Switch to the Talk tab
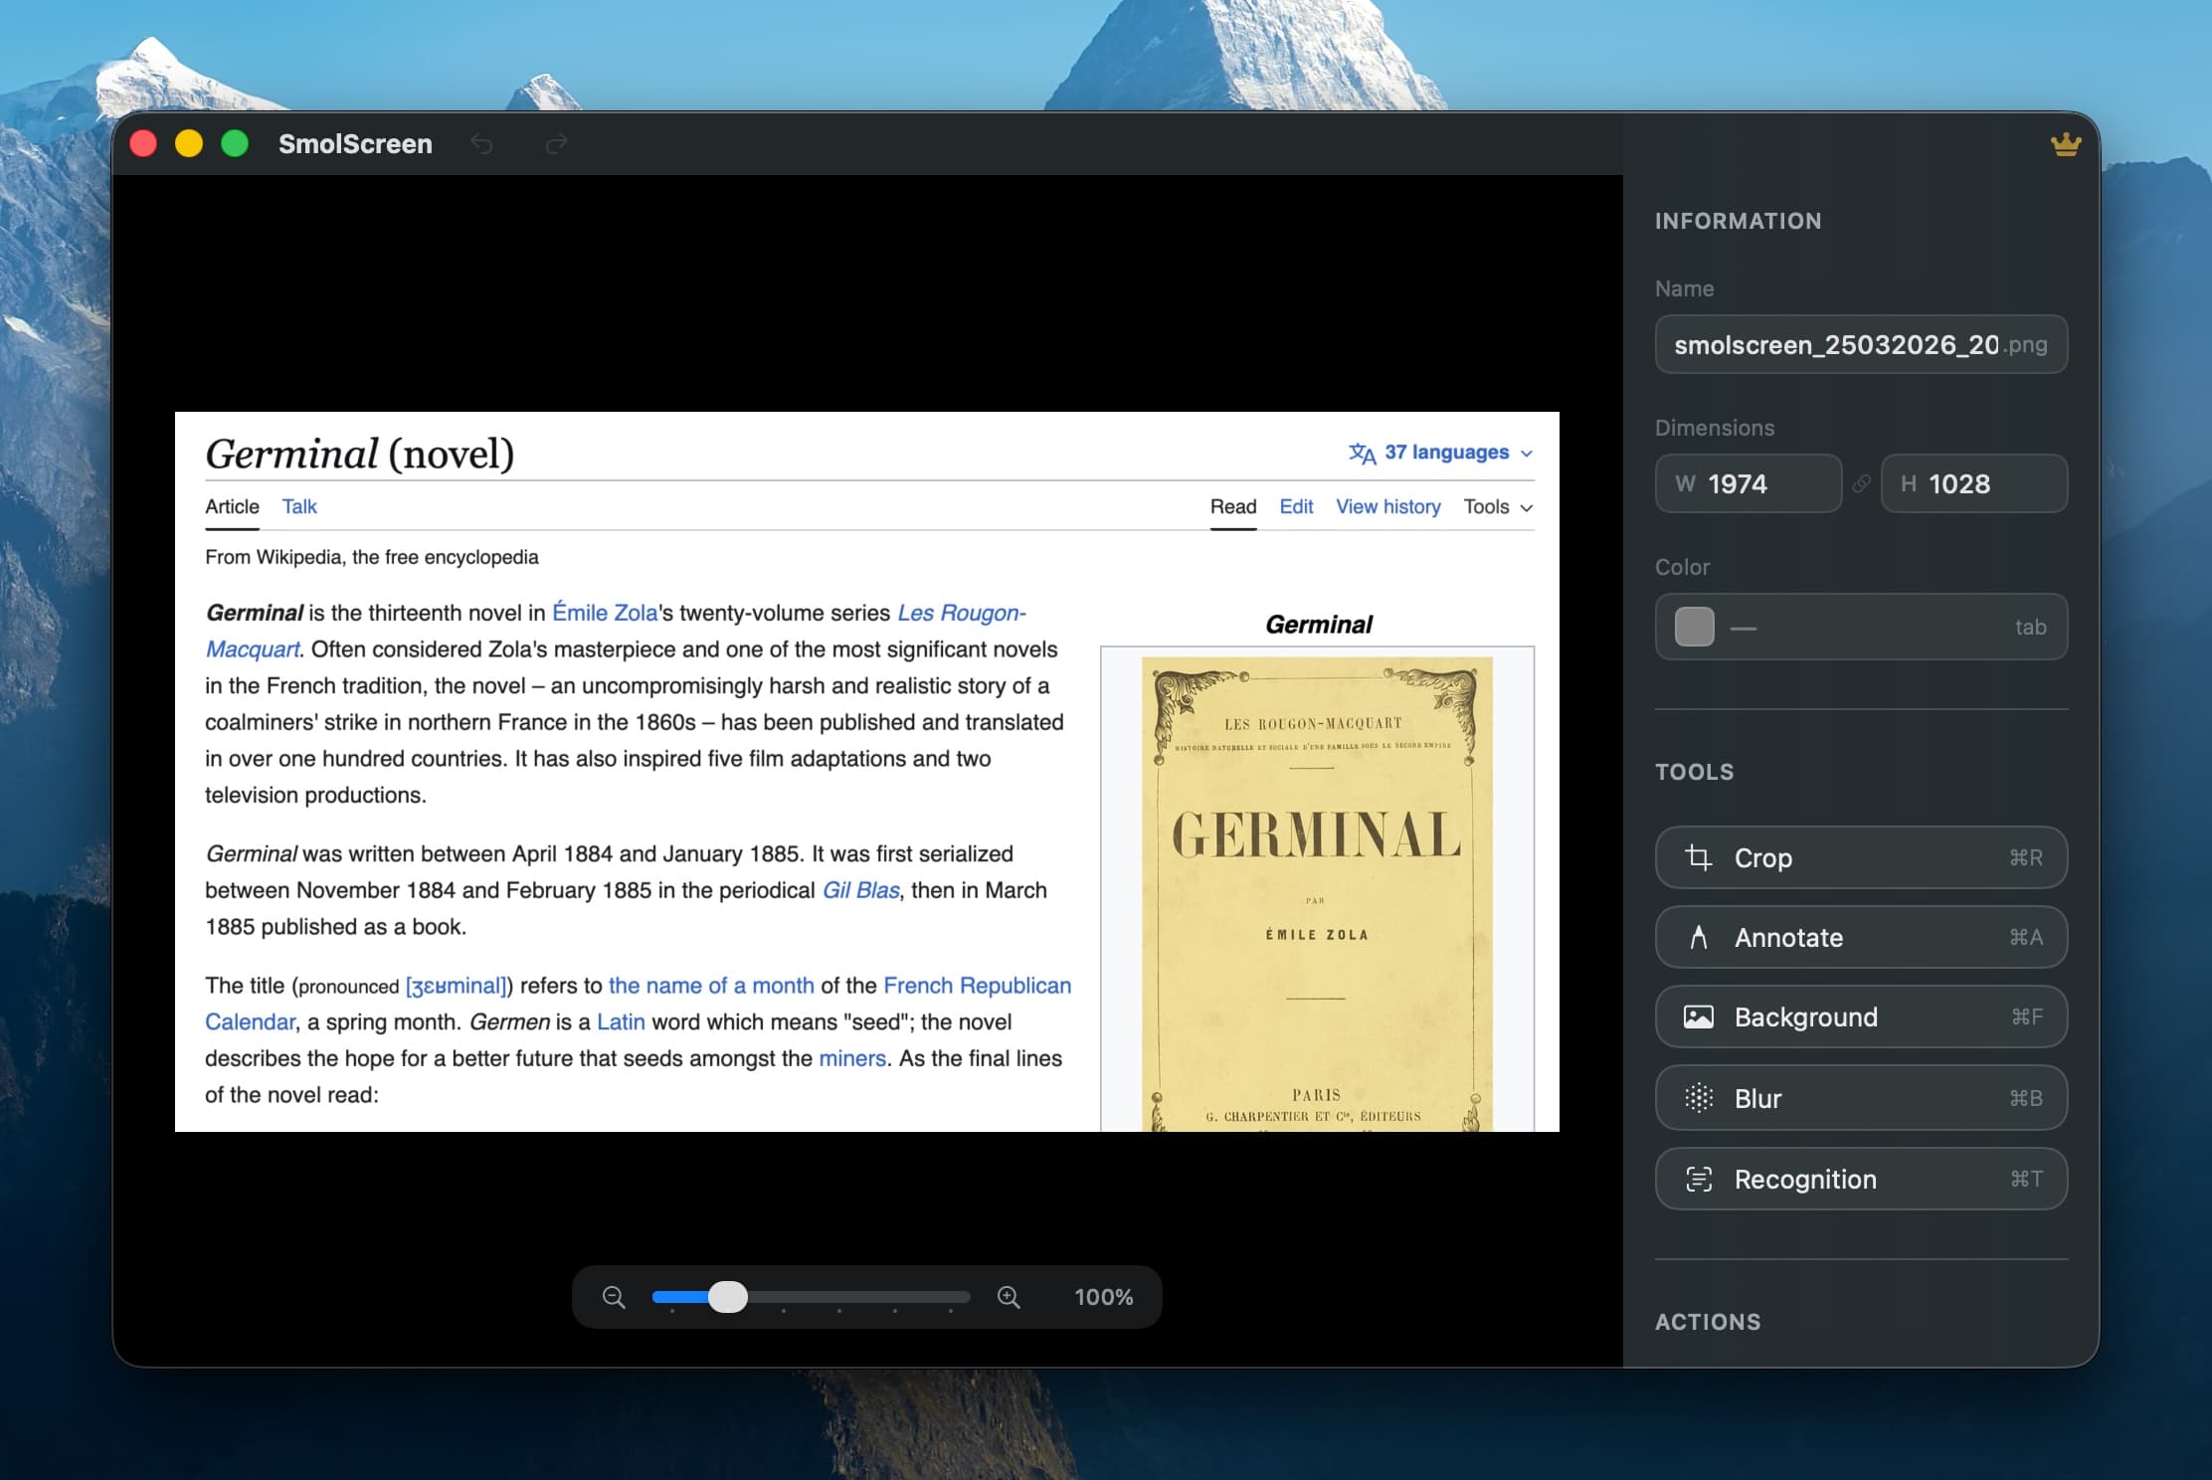The image size is (2212, 1480). (x=299, y=506)
